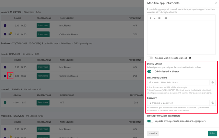
Task: Click the martedì, 15/09/2026 date heading
Action: click(11, 89)
